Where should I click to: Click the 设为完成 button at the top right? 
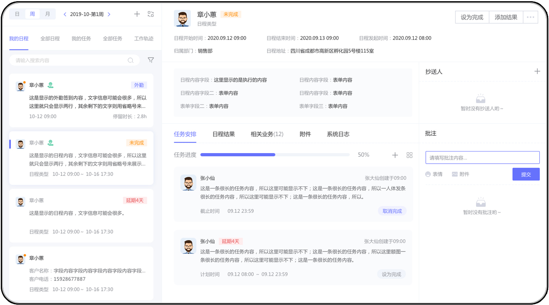coord(472,17)
